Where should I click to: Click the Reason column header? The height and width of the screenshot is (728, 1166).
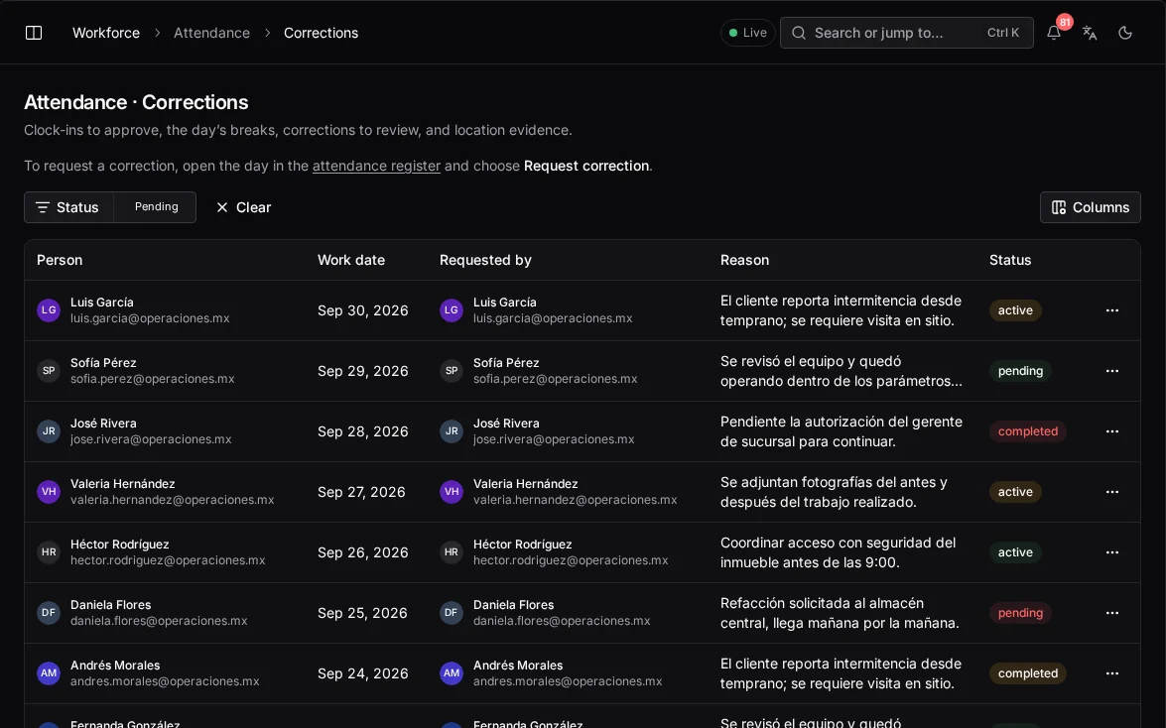point(744,260)
